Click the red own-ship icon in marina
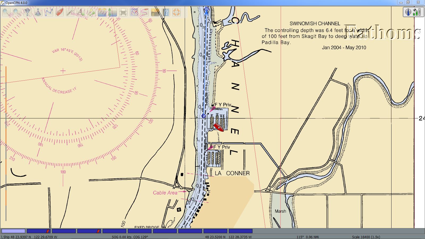This screenshot has height=239, width=425. [219, 127]
